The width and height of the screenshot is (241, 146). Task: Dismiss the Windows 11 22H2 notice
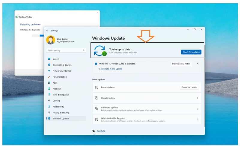click(198, 64)
